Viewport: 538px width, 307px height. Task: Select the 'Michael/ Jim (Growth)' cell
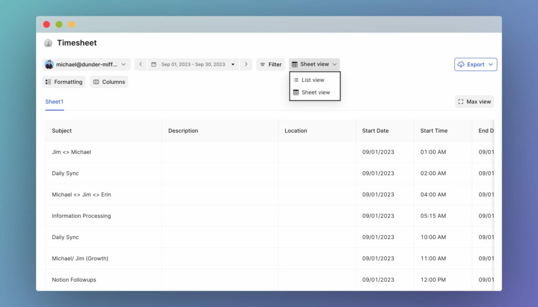click(x=104, y=258)
